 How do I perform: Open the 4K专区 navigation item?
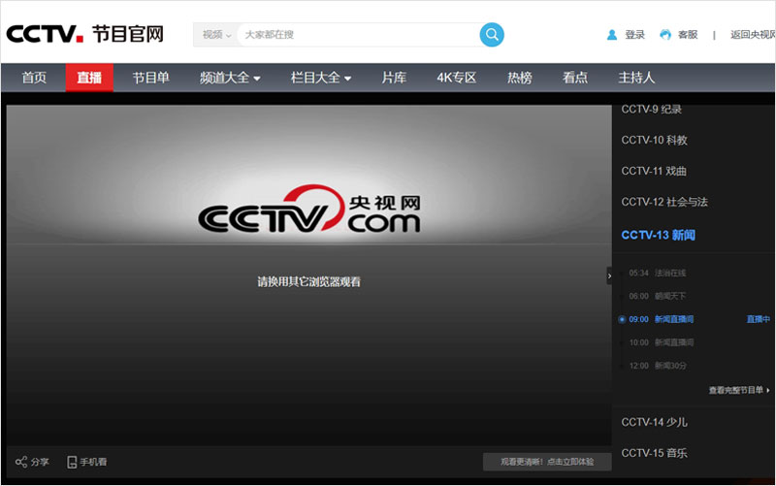click(456, 78)
